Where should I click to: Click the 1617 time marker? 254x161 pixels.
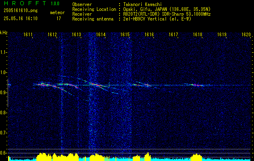(174, 34)
